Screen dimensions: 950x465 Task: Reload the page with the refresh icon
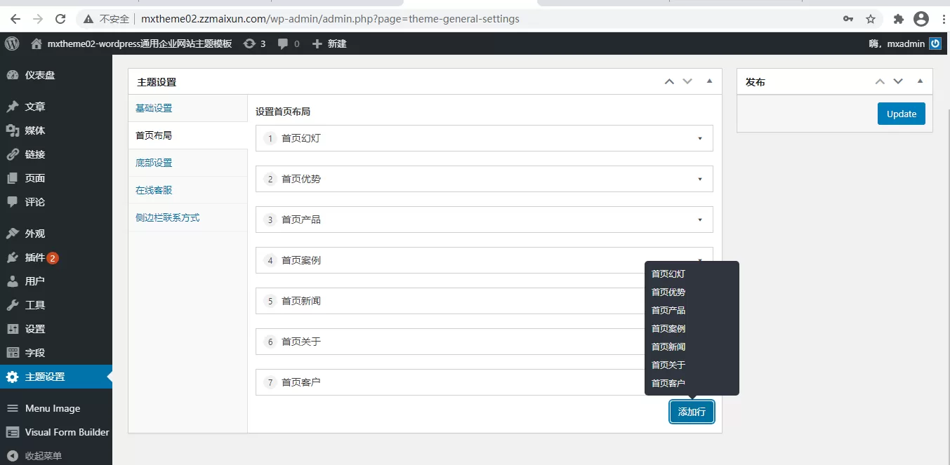[x=60, y=19]
